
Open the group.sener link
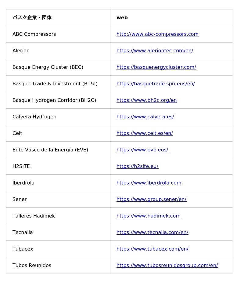click(151, 199)
